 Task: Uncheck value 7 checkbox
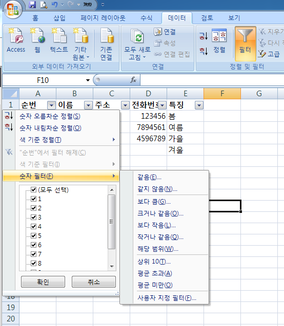33,254
